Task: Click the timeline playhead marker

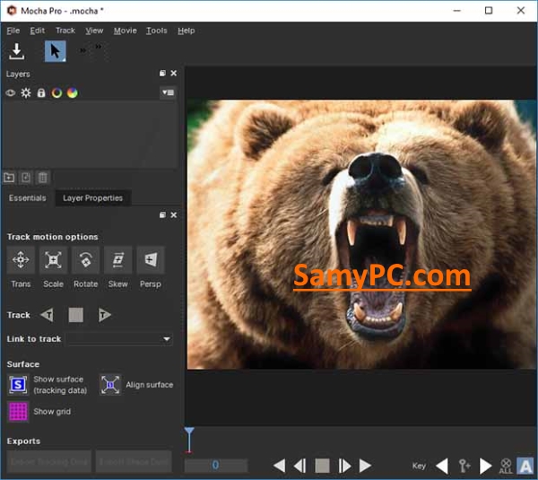Action: [189, 440]
